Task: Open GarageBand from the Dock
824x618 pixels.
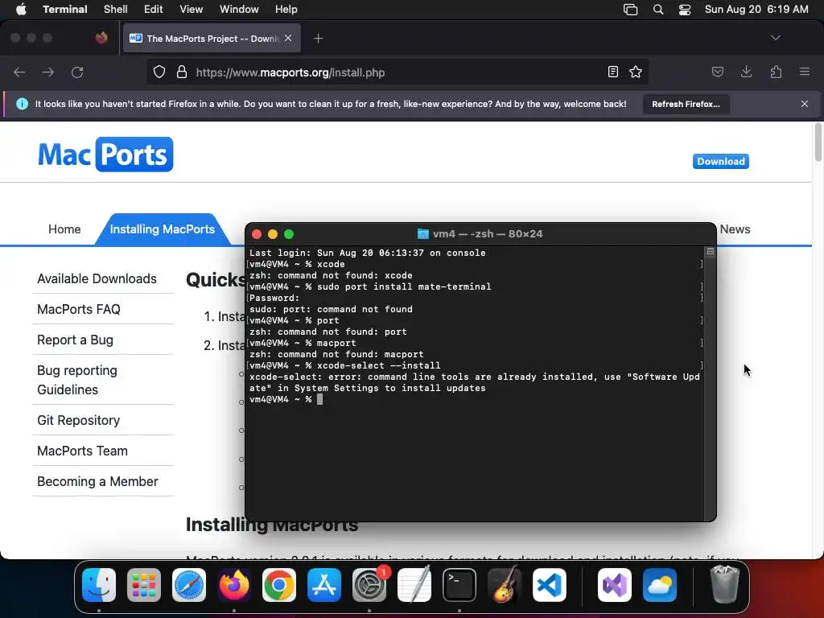Action: (504, 585)
